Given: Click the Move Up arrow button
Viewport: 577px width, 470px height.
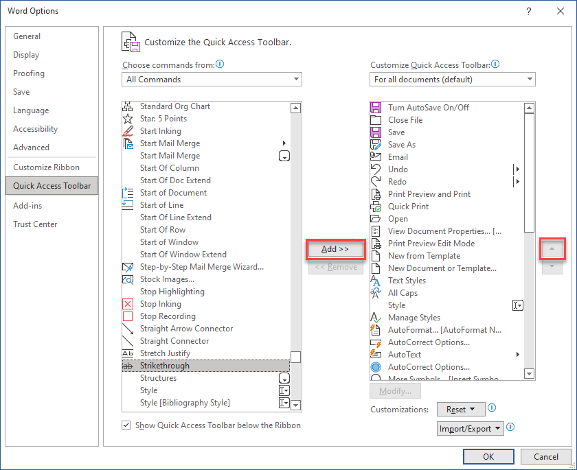Looking at the screenshot, I should click(x=552, y=249).
